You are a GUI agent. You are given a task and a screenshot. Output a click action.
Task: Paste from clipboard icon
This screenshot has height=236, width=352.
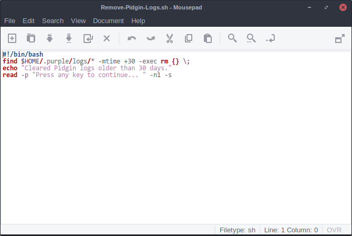208,38
